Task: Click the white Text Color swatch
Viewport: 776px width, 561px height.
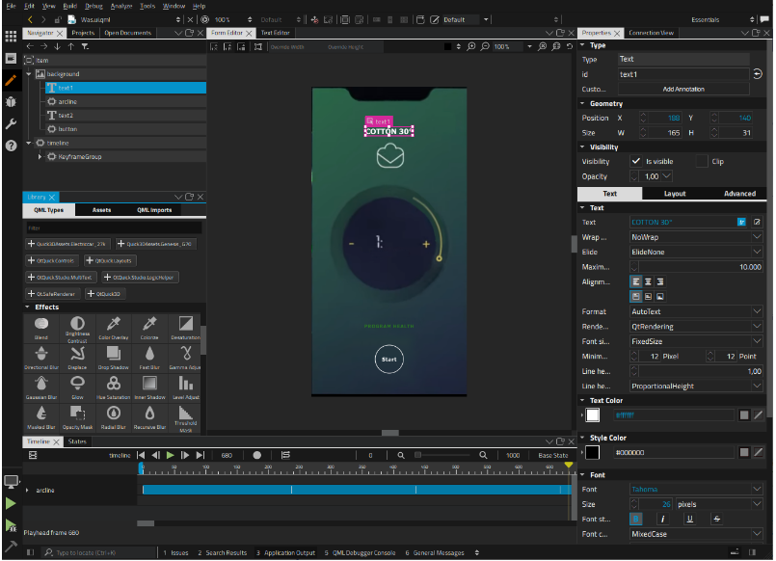Action: [593, 415]
